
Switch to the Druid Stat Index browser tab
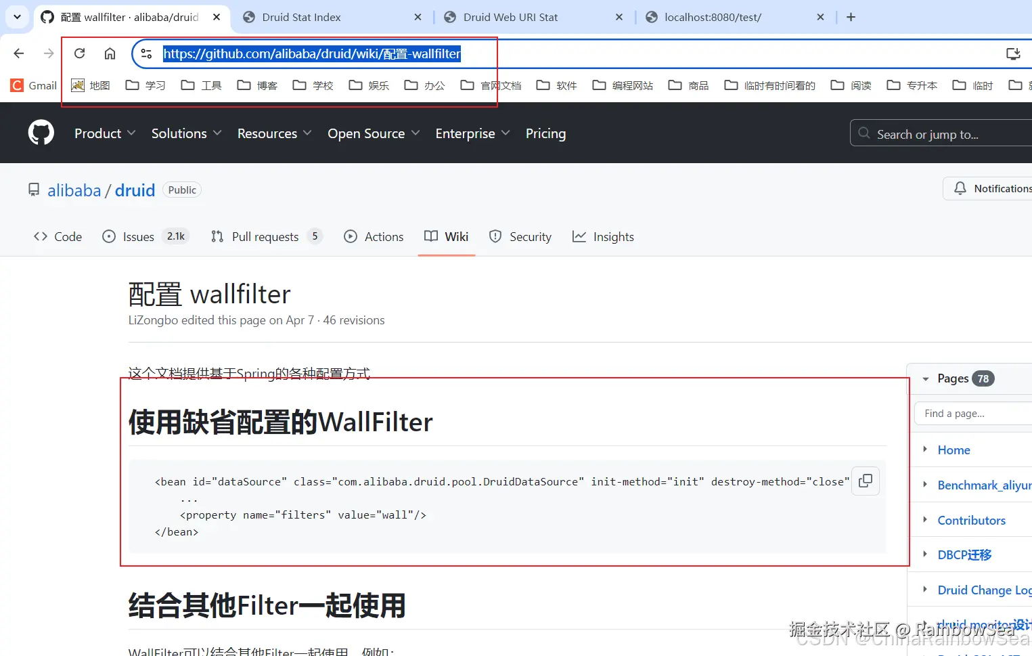pos(302,17)
